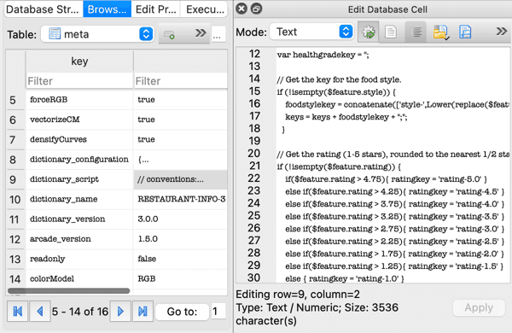Select the dictionary_version key cell
This screenshot has width=512, height=333.
[x=79, y=219]
